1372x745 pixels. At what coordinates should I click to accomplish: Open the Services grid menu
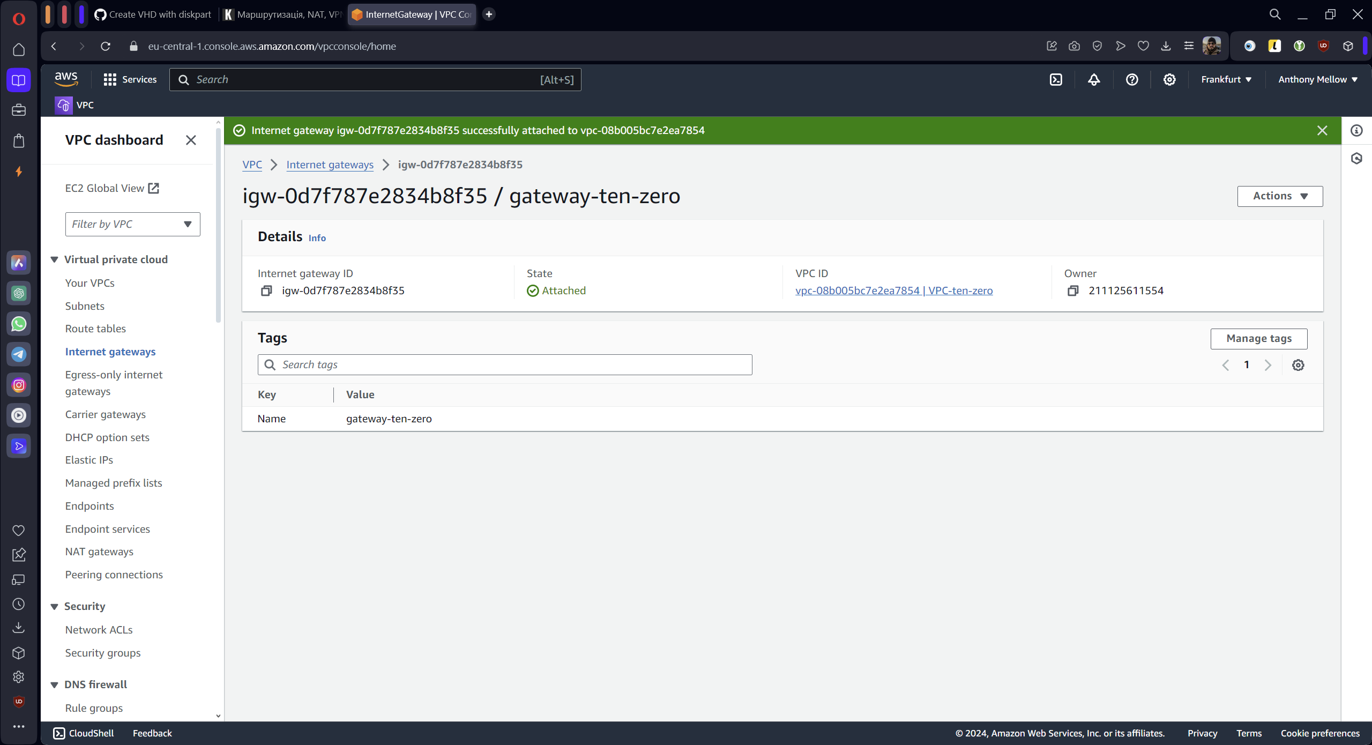(110, 79)
